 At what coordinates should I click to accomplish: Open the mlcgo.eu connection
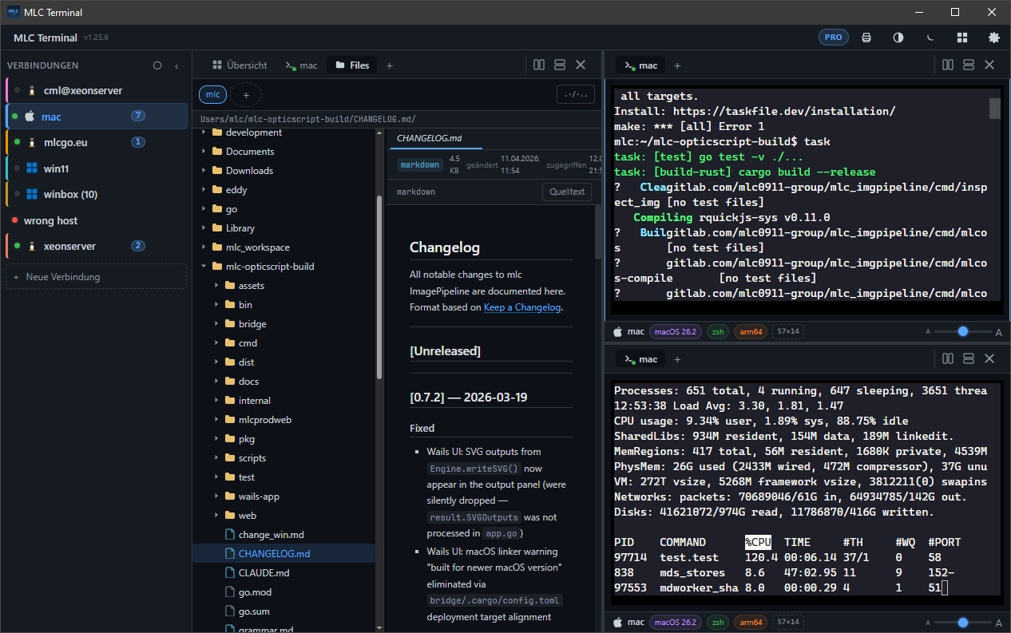[97, 142]
